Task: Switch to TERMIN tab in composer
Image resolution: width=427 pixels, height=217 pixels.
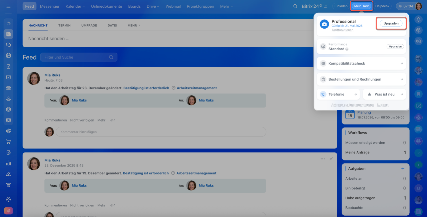Action: (x=64, y=25)
